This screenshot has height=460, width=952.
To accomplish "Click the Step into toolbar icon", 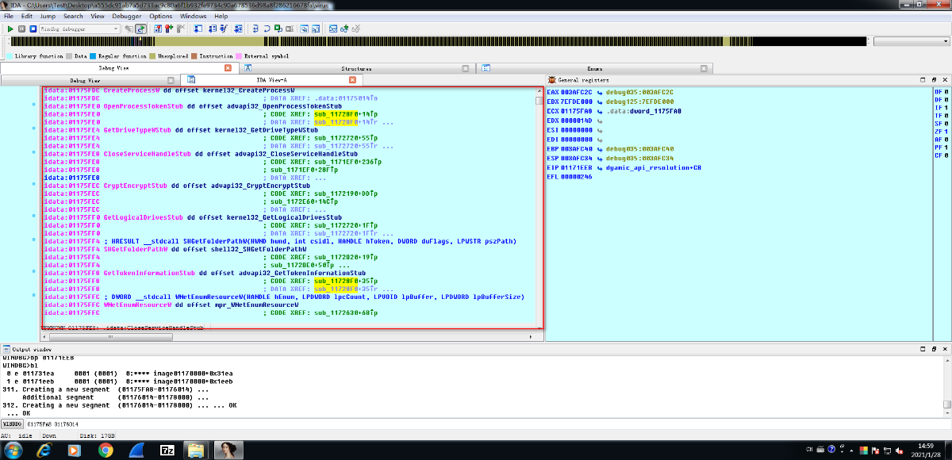I will pyautogui.click(x=255, y=29).
